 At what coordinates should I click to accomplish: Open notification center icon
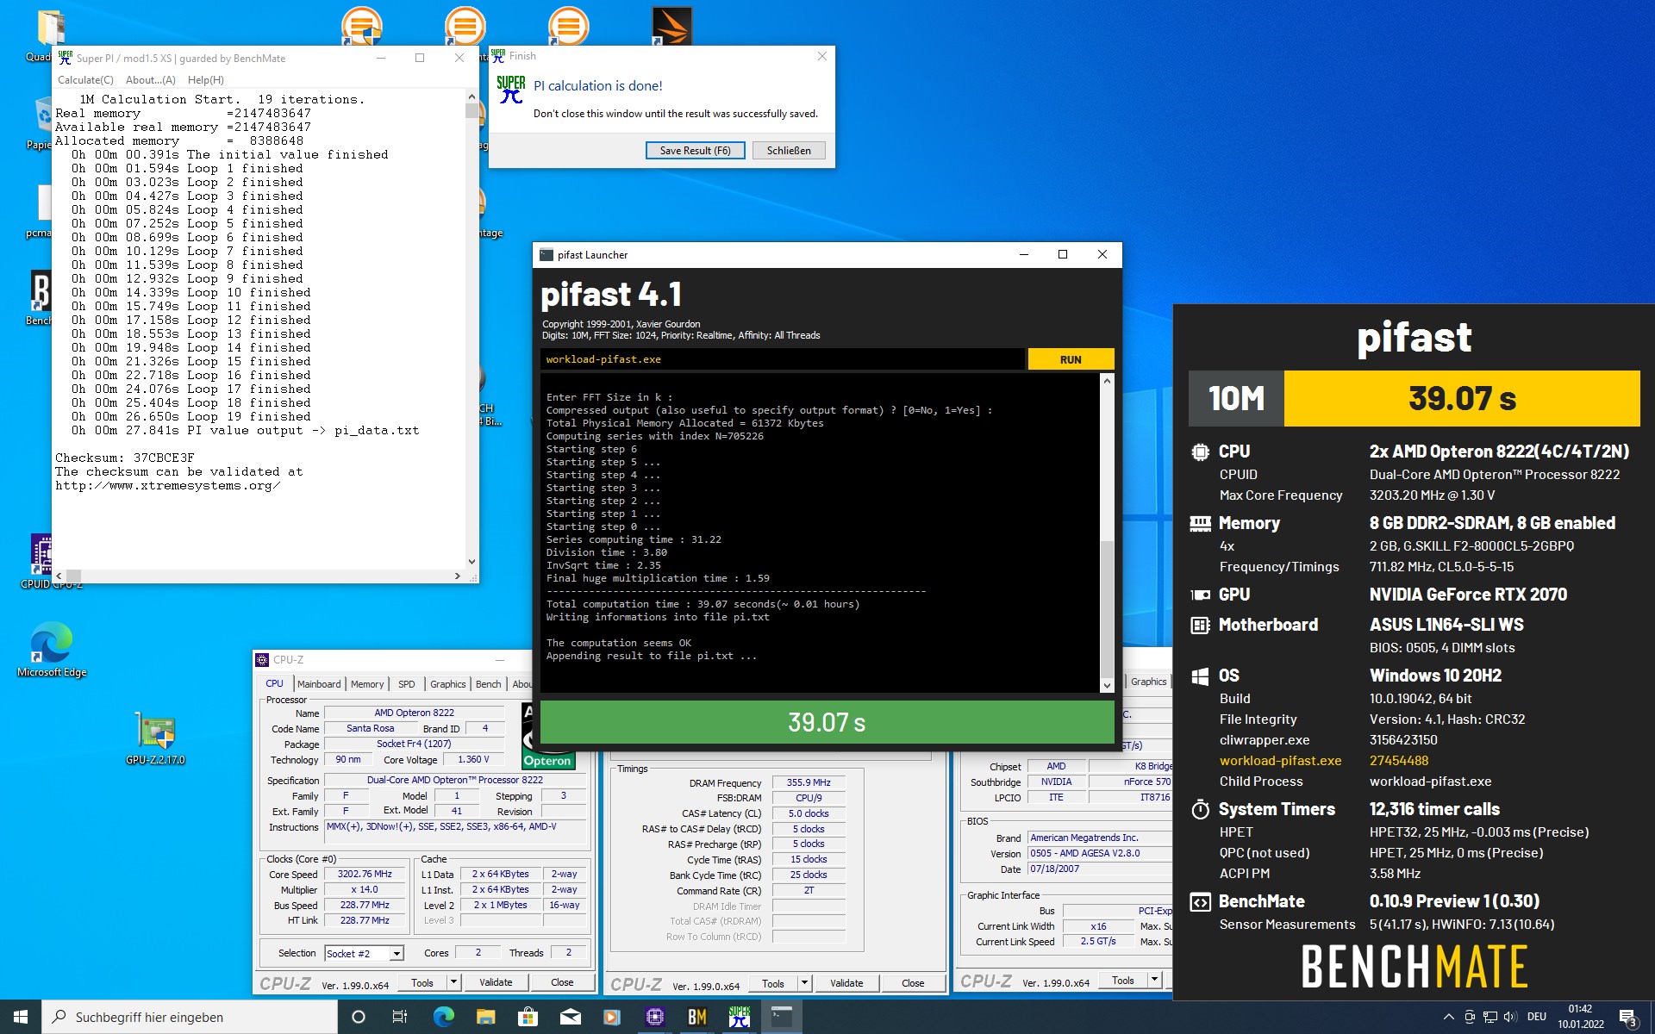click(1627, 1017)
